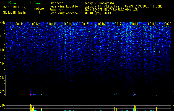This screenshot has width=174, height=111.
Task: Click the meteor label
Action: point(39,9)
